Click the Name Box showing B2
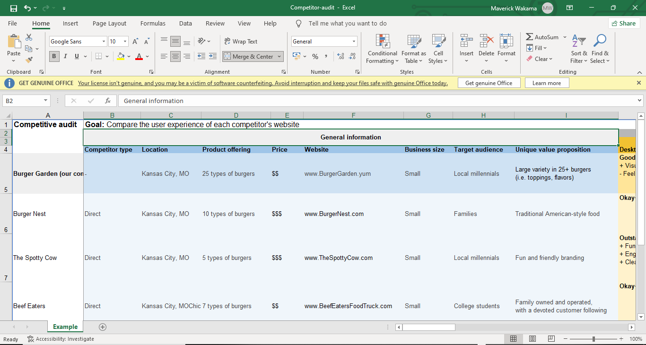Screen dimensions: 646x345 (22, 101)
